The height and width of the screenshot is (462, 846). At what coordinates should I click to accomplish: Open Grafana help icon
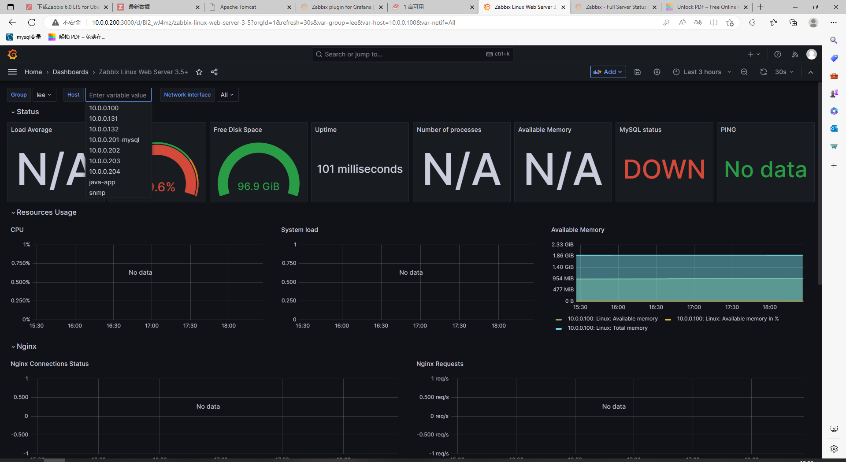[778, 54]
